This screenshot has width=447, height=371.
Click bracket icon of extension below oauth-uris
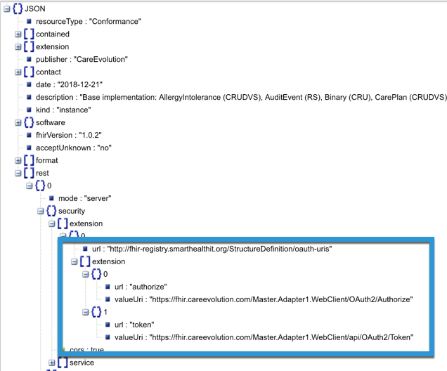click(85, 261)
